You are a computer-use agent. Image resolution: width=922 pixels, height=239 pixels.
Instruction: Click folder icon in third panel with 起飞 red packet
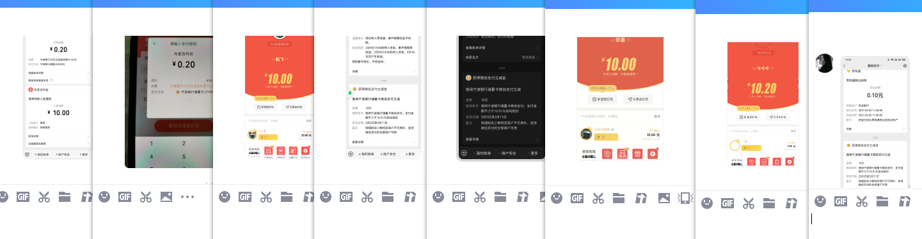pyautogui.click(x=287, y=197)
